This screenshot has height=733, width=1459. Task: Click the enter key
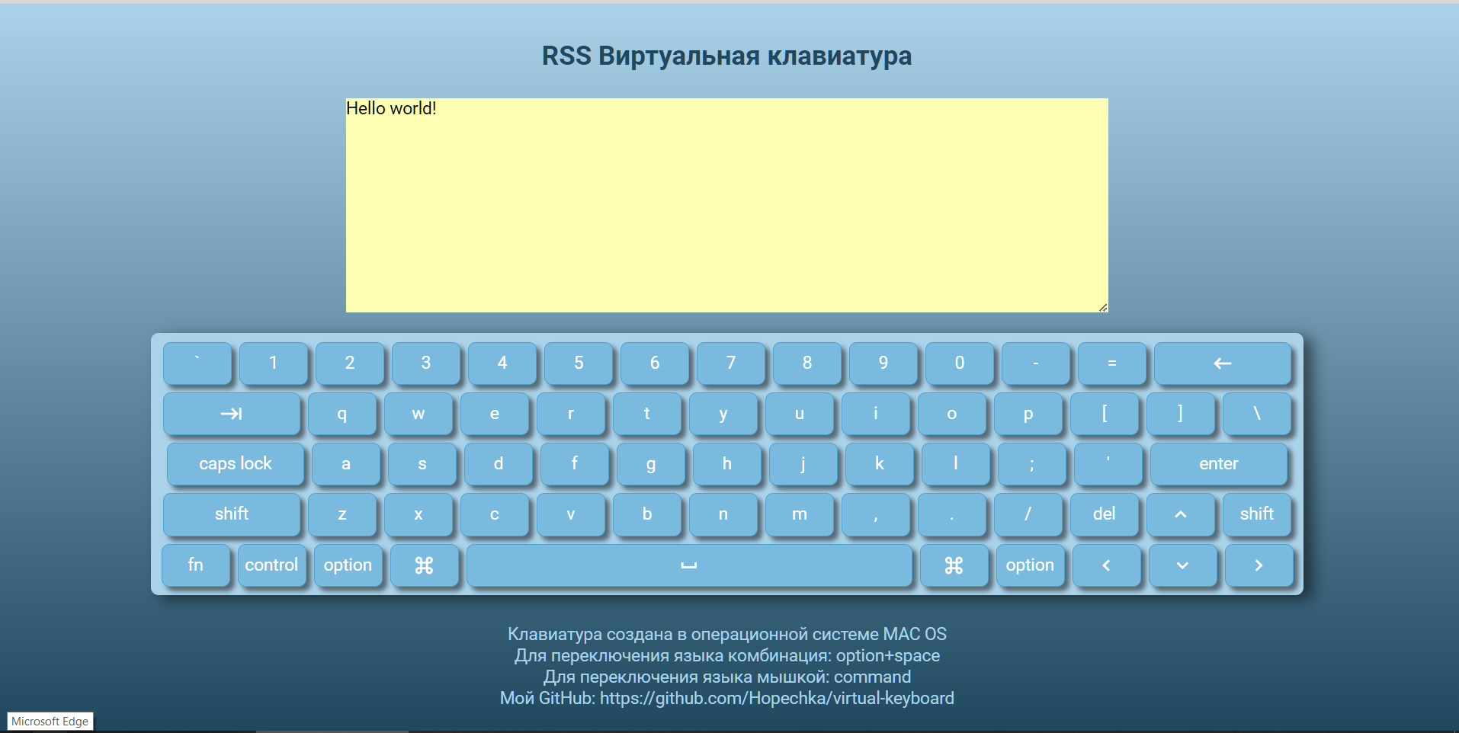[x=1218, y=464]
